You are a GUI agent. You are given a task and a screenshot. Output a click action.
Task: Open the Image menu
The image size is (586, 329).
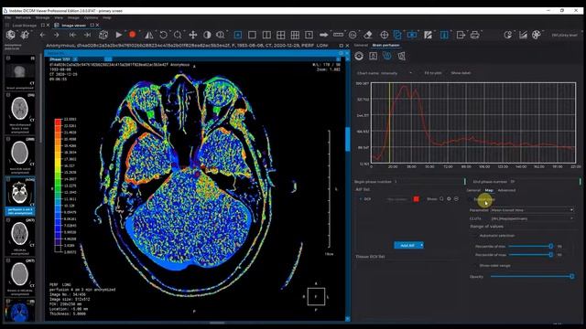[x=73, y=18]
